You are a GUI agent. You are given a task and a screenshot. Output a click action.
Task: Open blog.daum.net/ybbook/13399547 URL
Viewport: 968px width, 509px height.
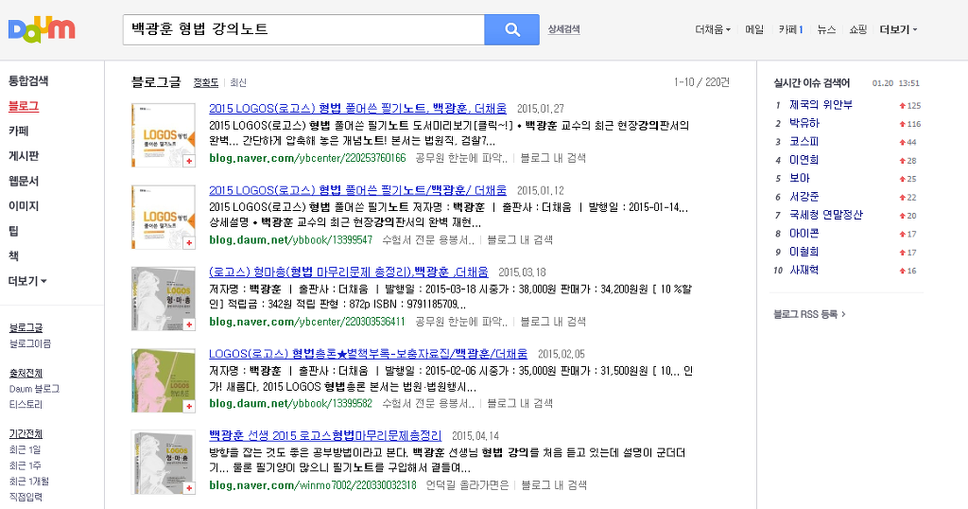point(291,239)
